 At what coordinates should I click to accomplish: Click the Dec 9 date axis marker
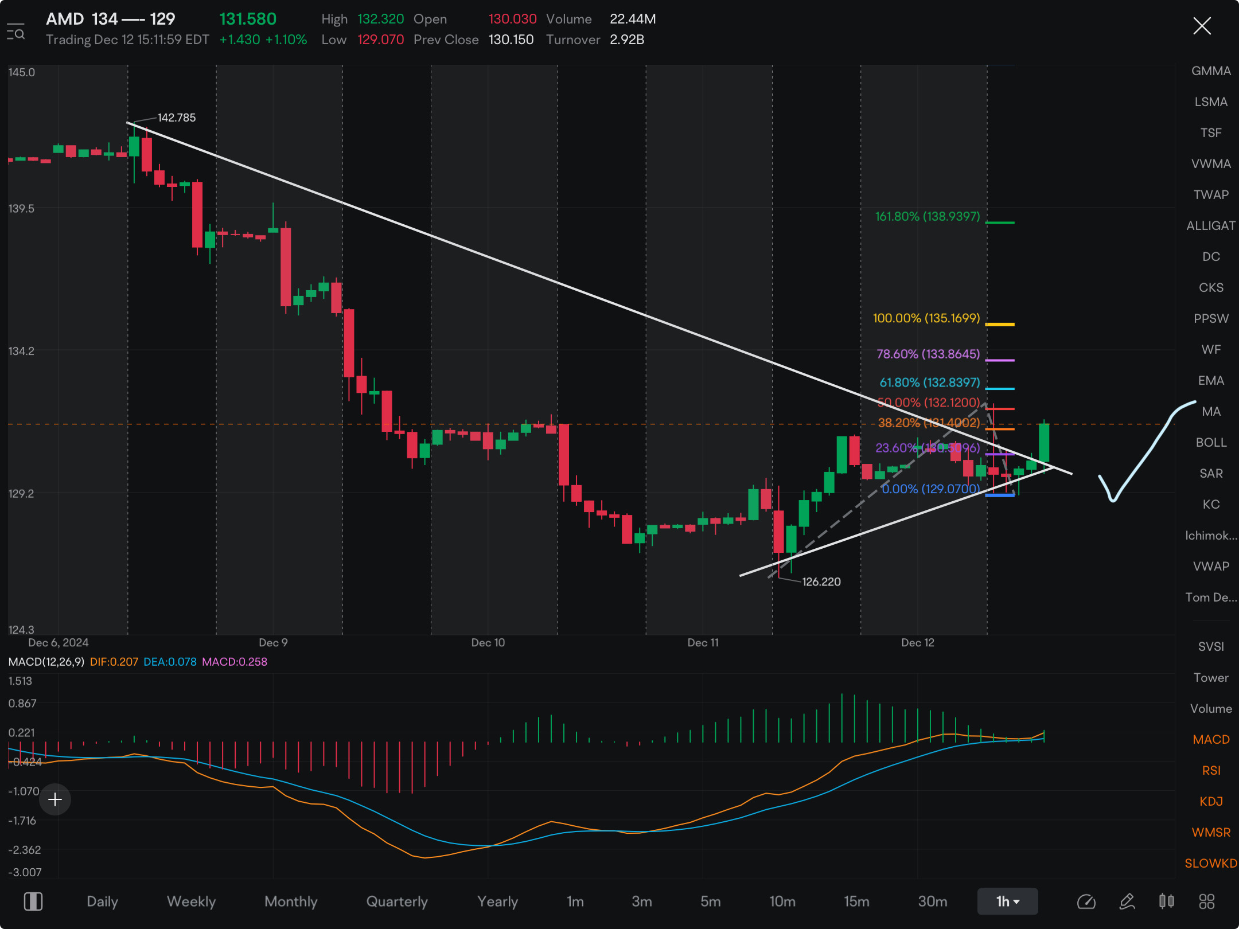(x=273, y=643)
